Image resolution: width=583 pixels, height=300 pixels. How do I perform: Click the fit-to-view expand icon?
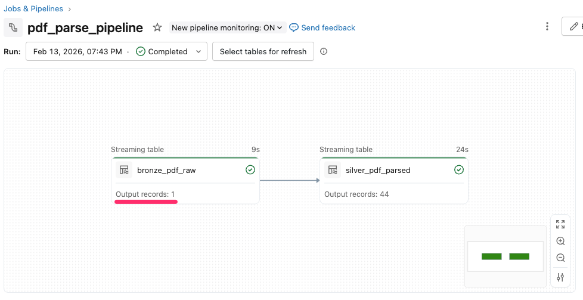pyautogui.click(x=560, y=224)
